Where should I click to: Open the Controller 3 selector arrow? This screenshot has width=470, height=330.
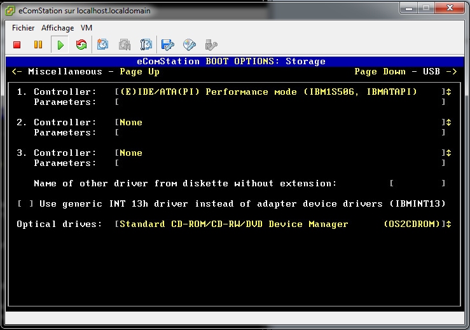pyautogui.click(x=449, y=153)
